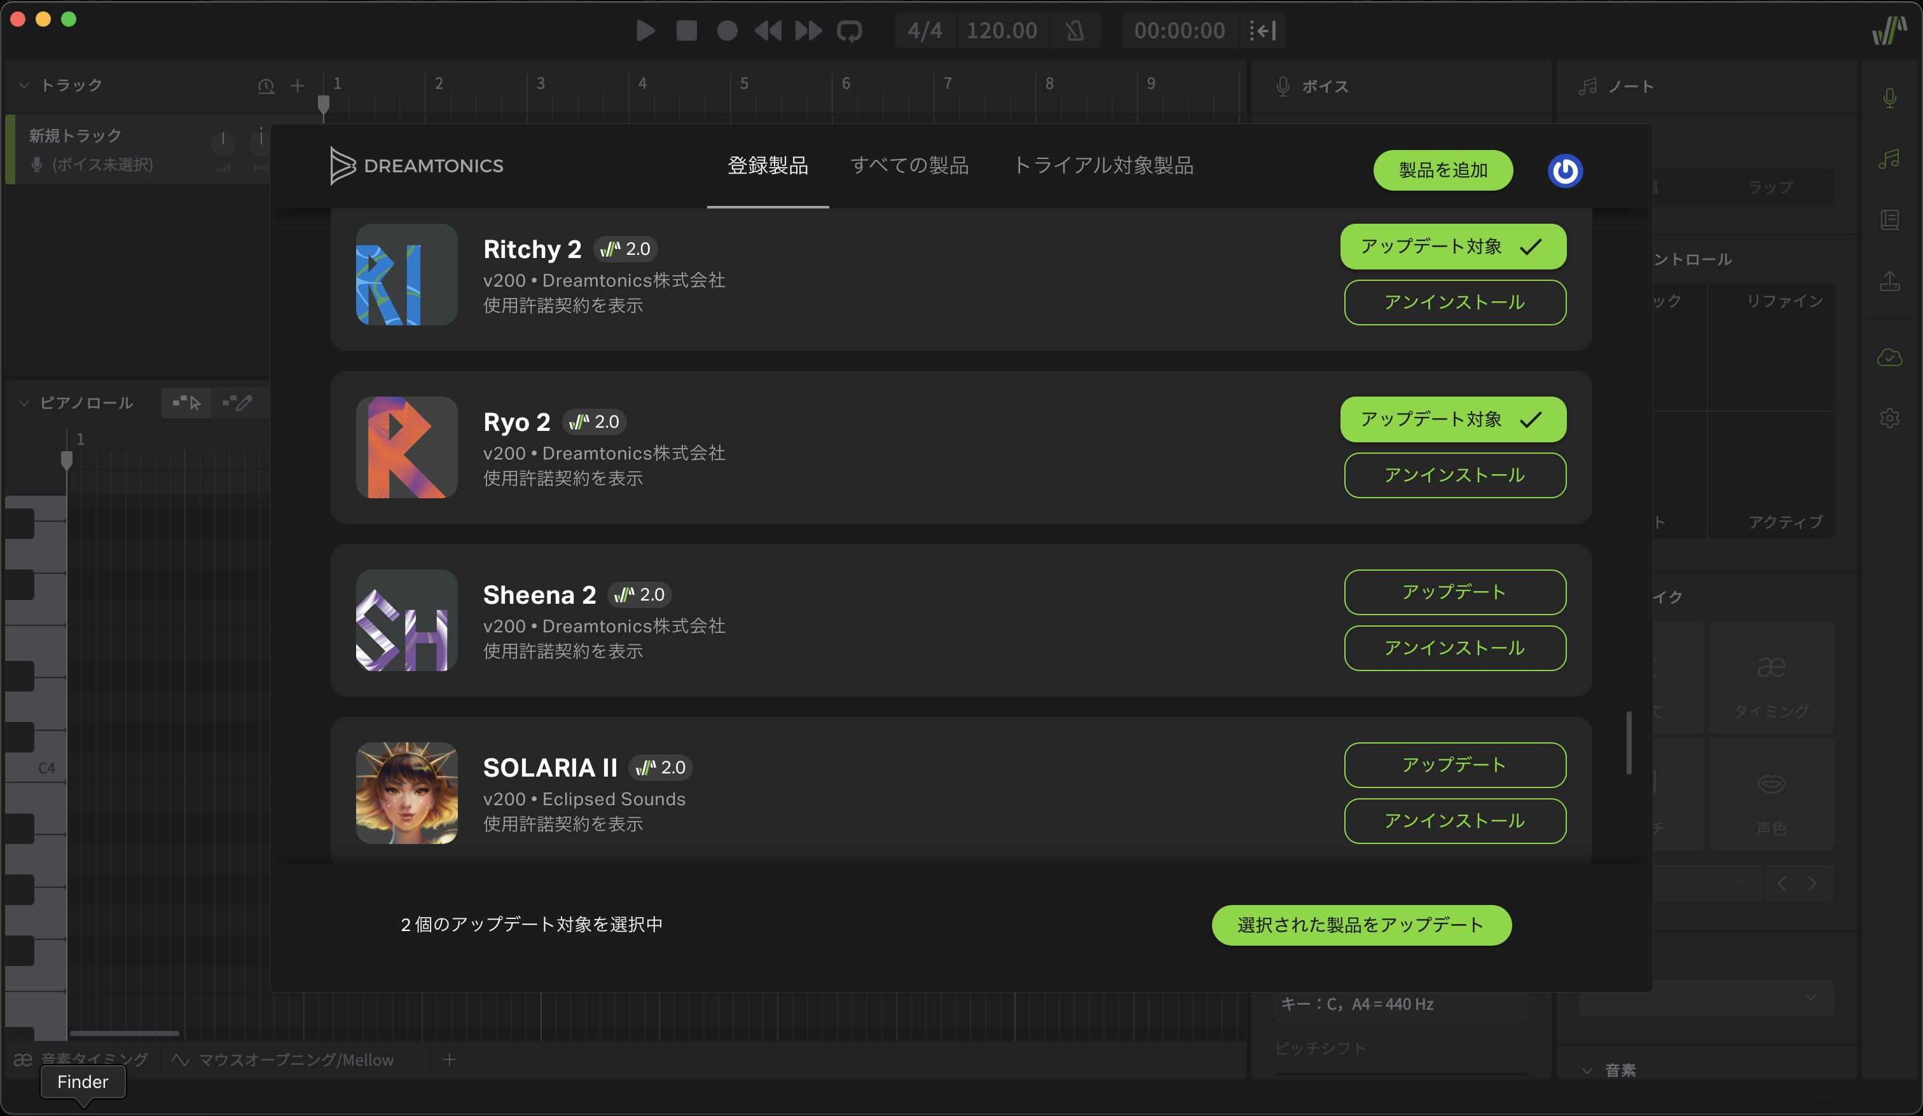This screenshot has width=1923, height=1116.
Task: Click the Record button in the transport
Action: (x=727, y=31)
